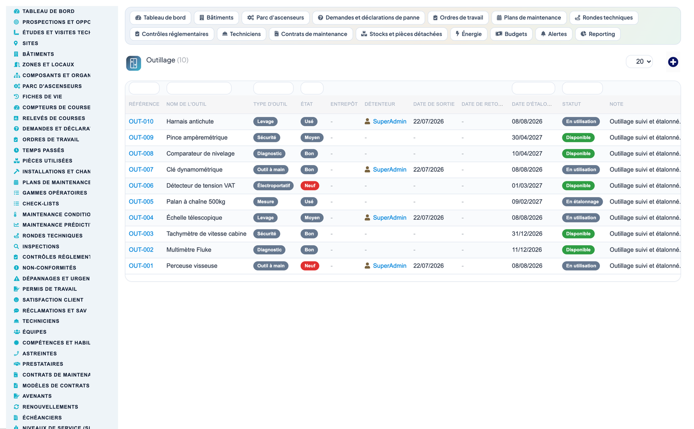Viewport: 694px width, 429px height.
Task: Click the Référence column filter field
Action: pos(144,88)
